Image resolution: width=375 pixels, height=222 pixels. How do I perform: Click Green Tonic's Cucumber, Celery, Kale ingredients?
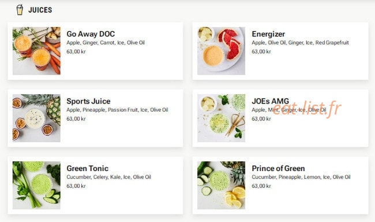click(x=108, y=177)
